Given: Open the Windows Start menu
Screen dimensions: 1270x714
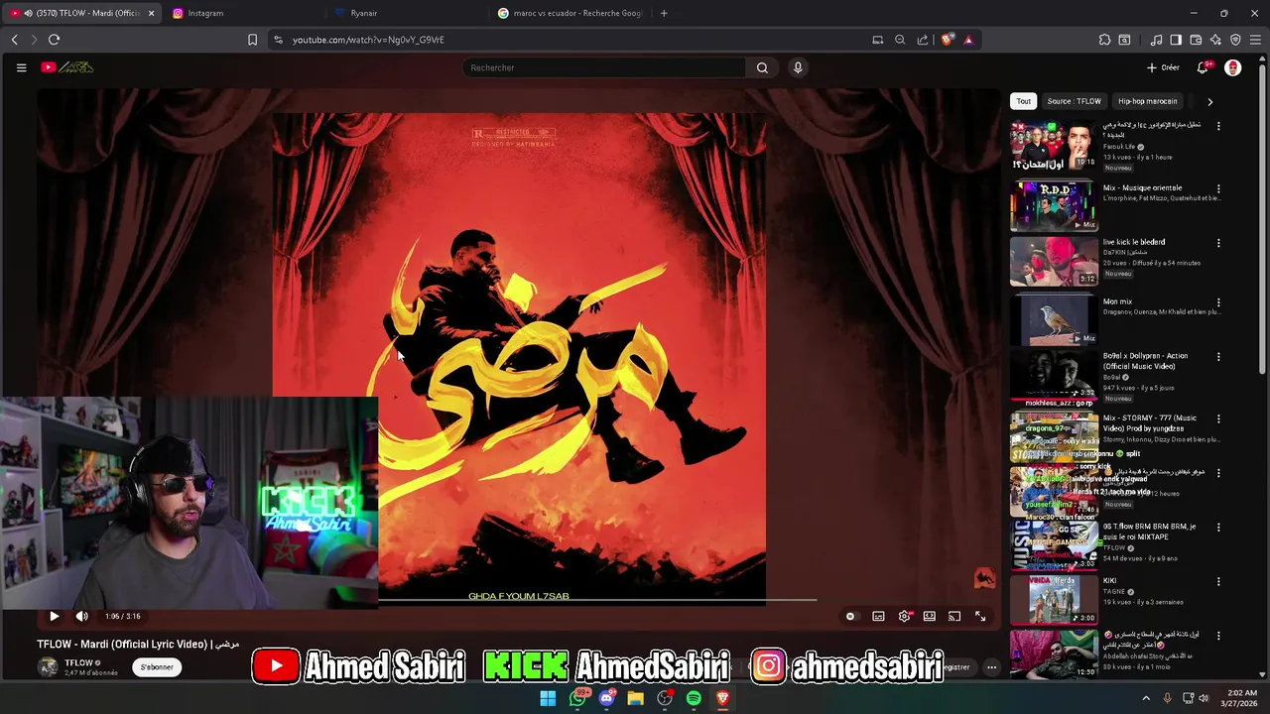Looking at the screenshot, I should 548,698.
